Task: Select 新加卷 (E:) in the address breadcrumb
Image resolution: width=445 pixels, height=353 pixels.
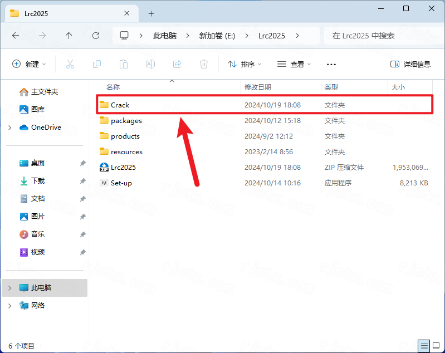Action: (217, 36)
